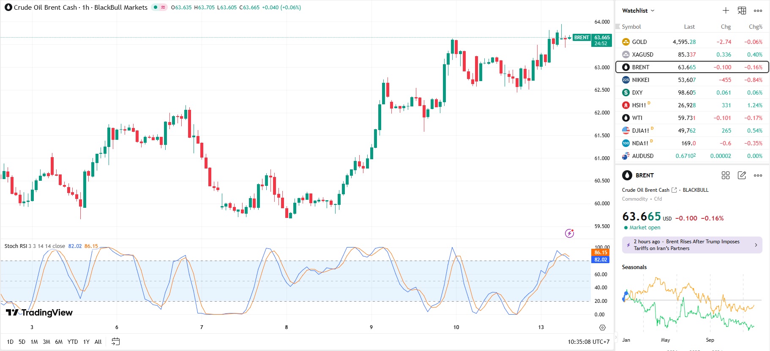Select GOLD in the watchlist
This screenshot has width=770, height=351.
pos(639,42)
